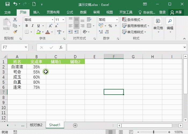188x134 pixels.
Task: Toggle Wrap Text icon
Action: point(89,20)
